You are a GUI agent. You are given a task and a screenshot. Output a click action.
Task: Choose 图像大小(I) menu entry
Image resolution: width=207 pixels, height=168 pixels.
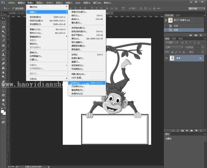47,29
